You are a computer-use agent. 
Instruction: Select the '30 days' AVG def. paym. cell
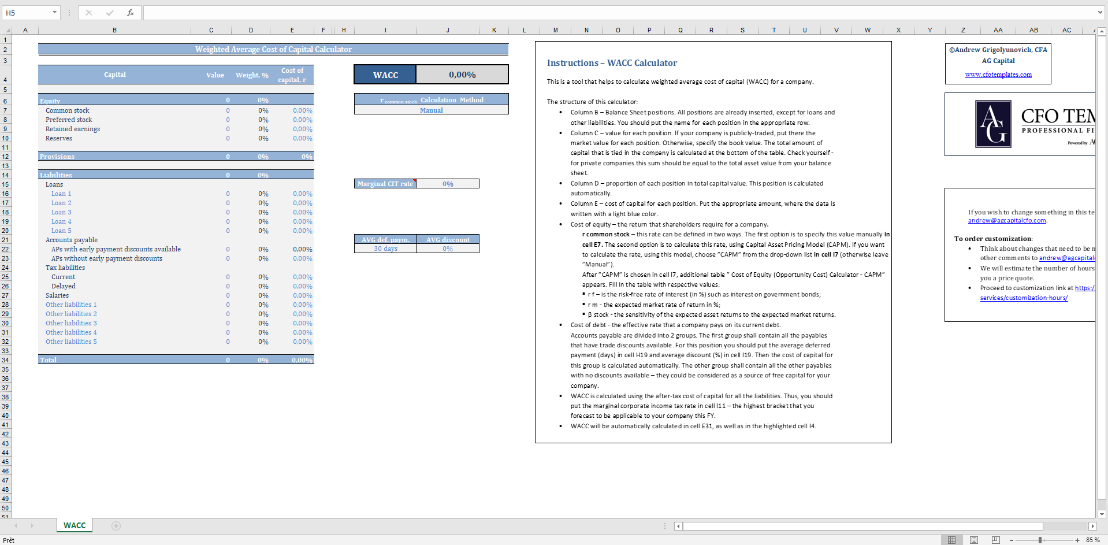385,249
